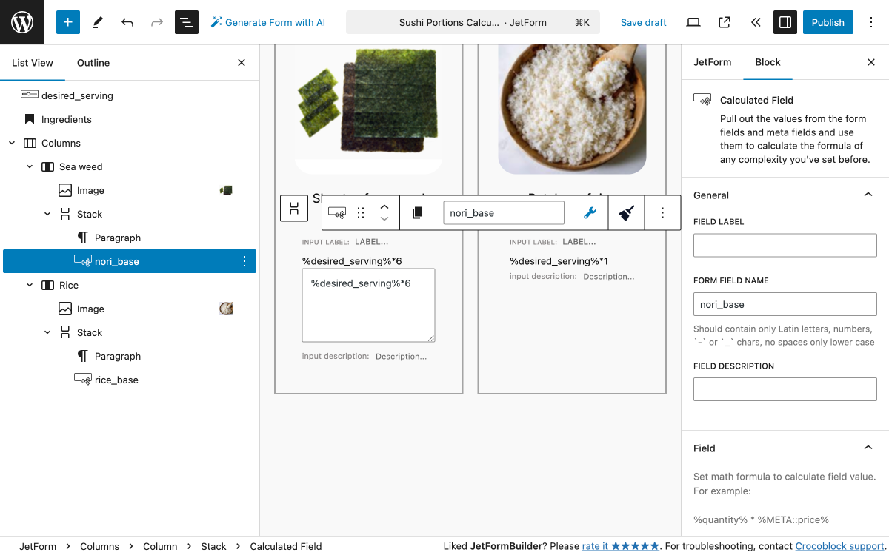The height and width of the screenshot is (555, 889).
Task: Click Save draft
Action: point(644,22)
